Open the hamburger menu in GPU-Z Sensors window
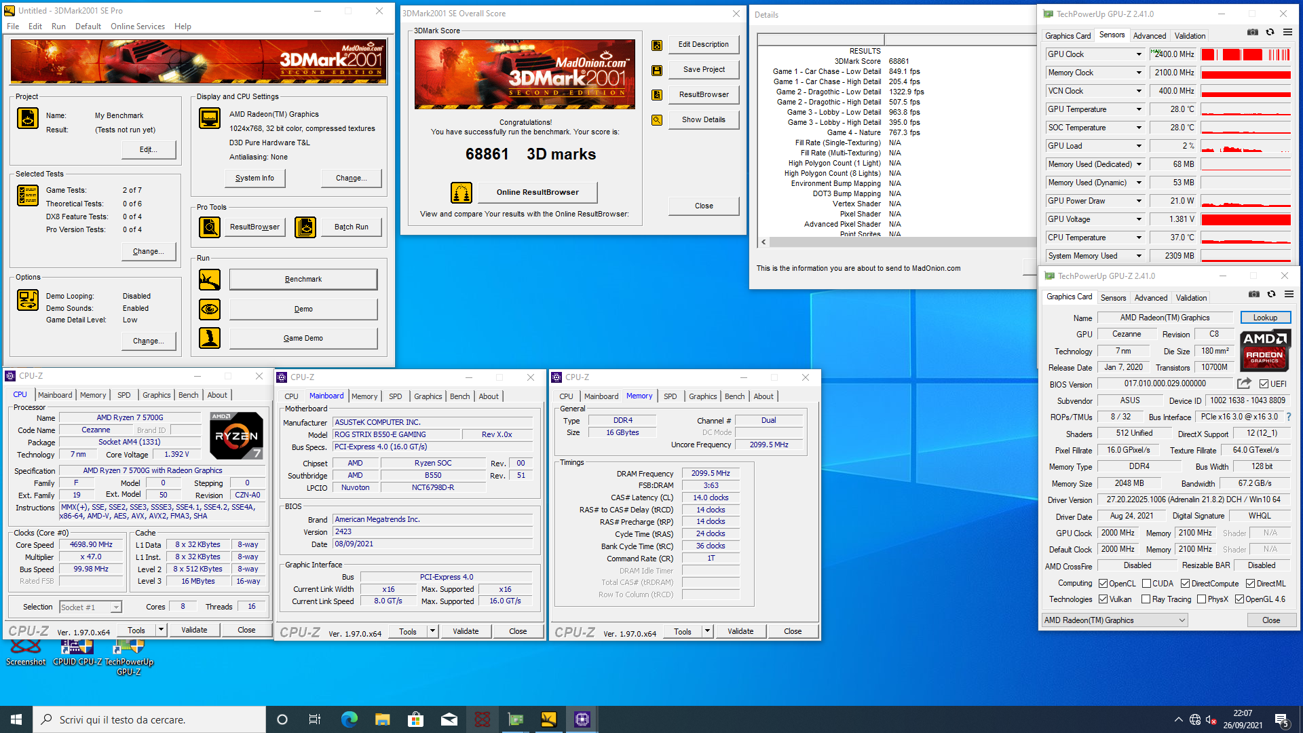The image size is (1303, 733). pyautogui.click(x=1288, y=32)
